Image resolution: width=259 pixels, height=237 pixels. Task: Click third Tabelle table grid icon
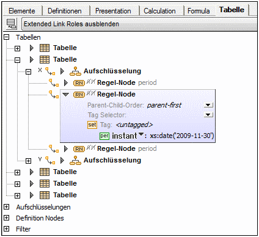coord(45,172)
